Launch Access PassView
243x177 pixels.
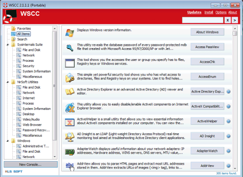(x=207, y=47)
